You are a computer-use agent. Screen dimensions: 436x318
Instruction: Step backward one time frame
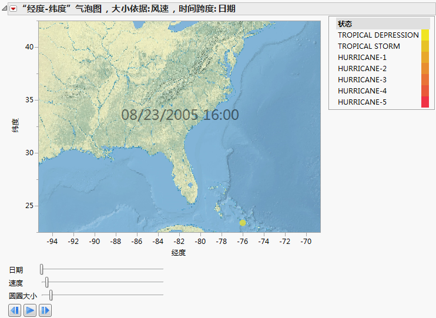click(x=15, y=310)
